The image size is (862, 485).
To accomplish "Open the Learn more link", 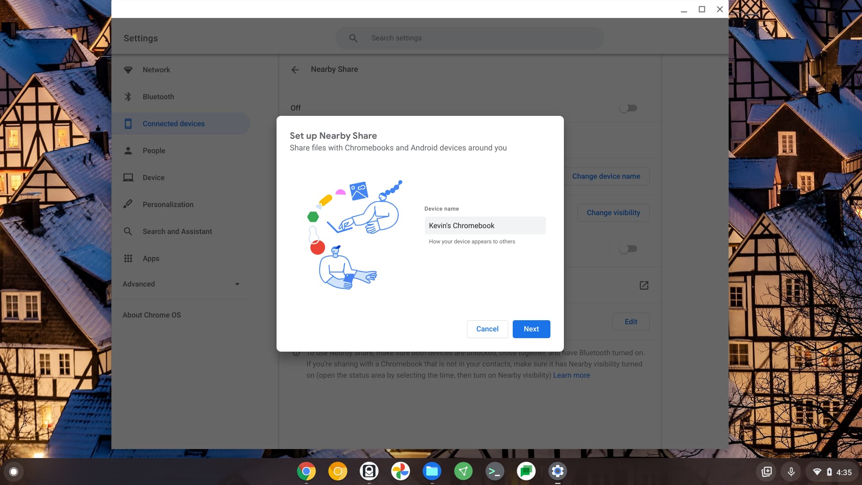I will coord(572,375).
